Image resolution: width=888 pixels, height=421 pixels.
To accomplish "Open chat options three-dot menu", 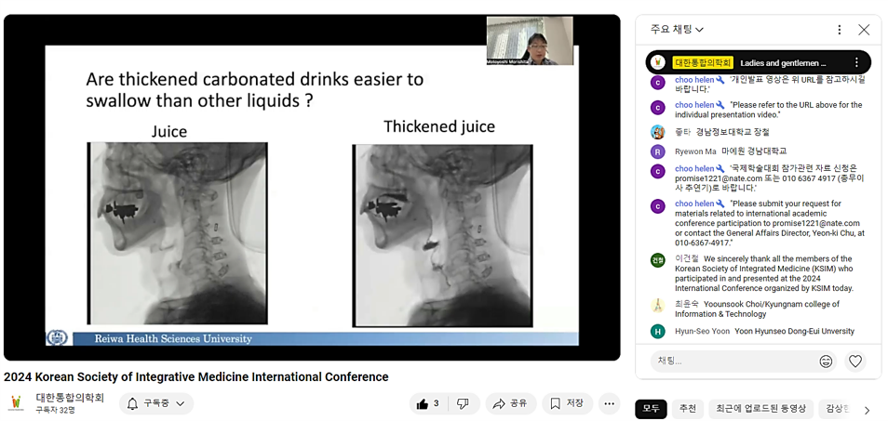I will point(839,30).
